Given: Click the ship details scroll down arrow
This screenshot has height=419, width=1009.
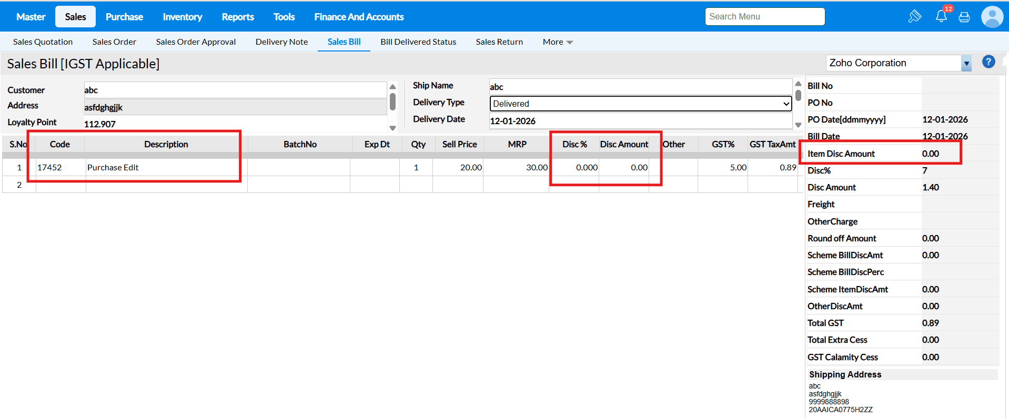Looking at the screenshot, I should [x=798, y=125].
